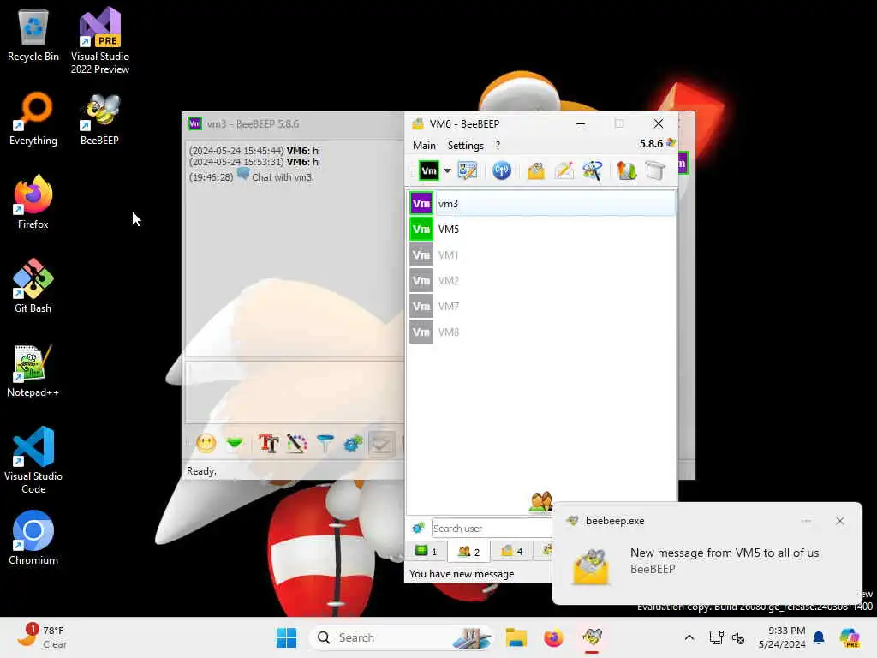The height and width of the screenshot is (658, 877).
Task: Open the file sharing up/down arrows icon
Action: coord(626,170)
